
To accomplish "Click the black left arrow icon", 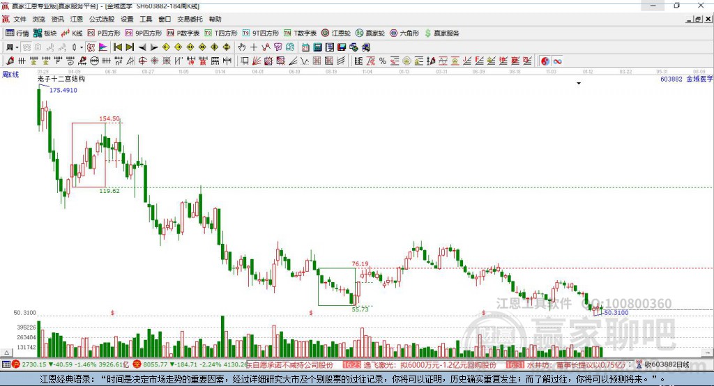I will click(x=142, y=47).
